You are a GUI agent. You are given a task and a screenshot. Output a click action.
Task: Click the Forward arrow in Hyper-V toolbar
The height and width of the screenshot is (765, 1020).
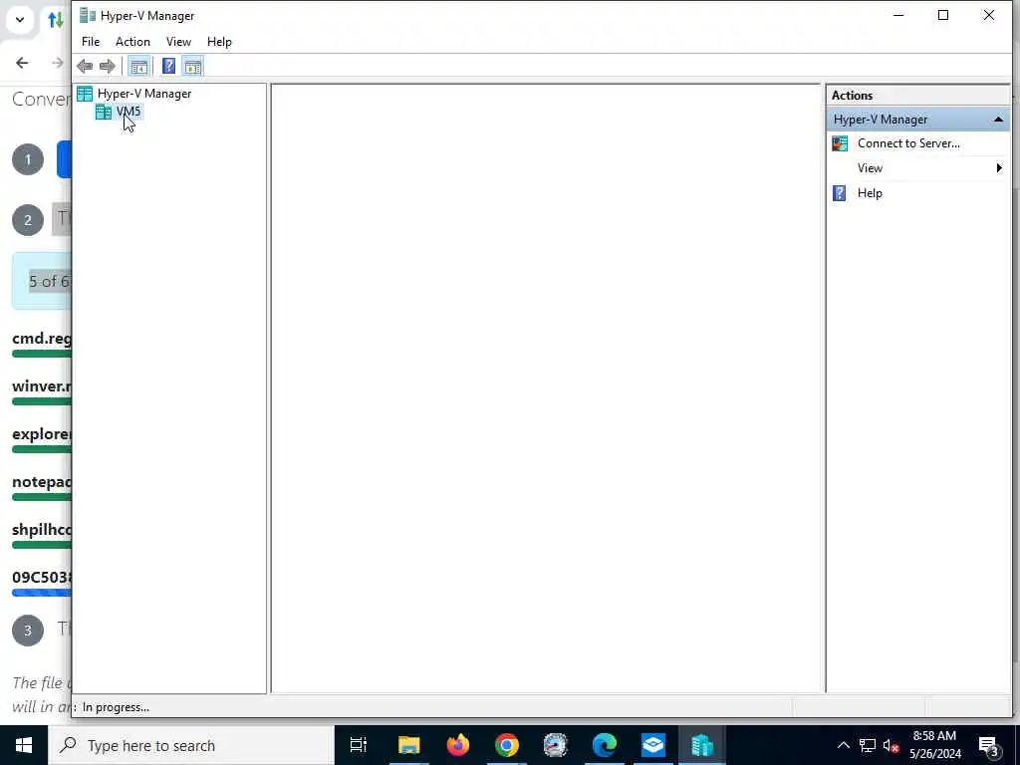coord(108,66)
